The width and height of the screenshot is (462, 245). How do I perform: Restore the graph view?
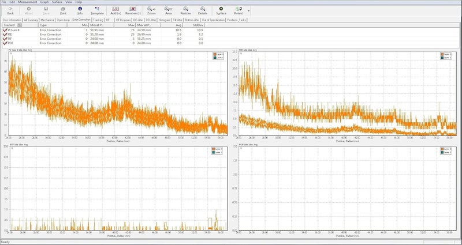pos(186,10)
